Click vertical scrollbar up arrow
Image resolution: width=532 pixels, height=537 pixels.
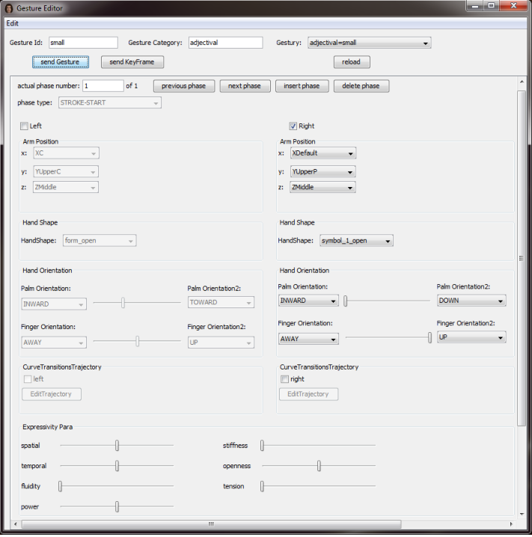click(x=522, y=82)
